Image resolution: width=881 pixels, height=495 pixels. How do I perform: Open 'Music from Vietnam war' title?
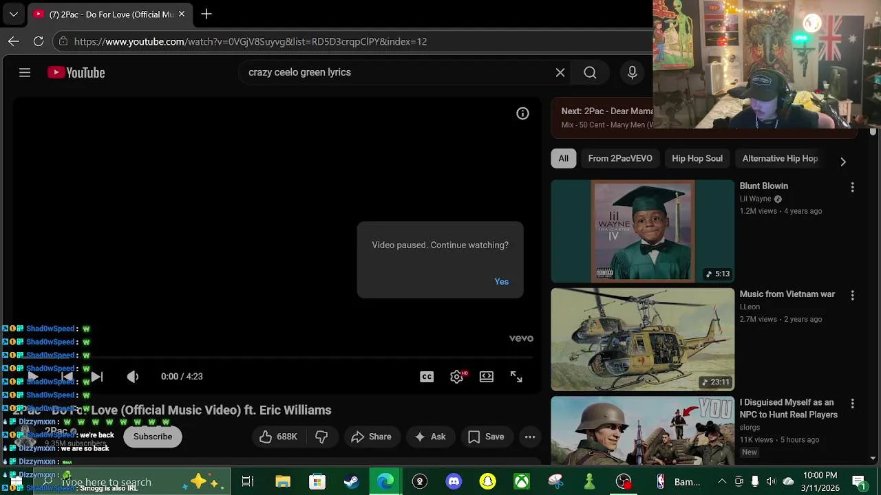[x=787, y=294]
